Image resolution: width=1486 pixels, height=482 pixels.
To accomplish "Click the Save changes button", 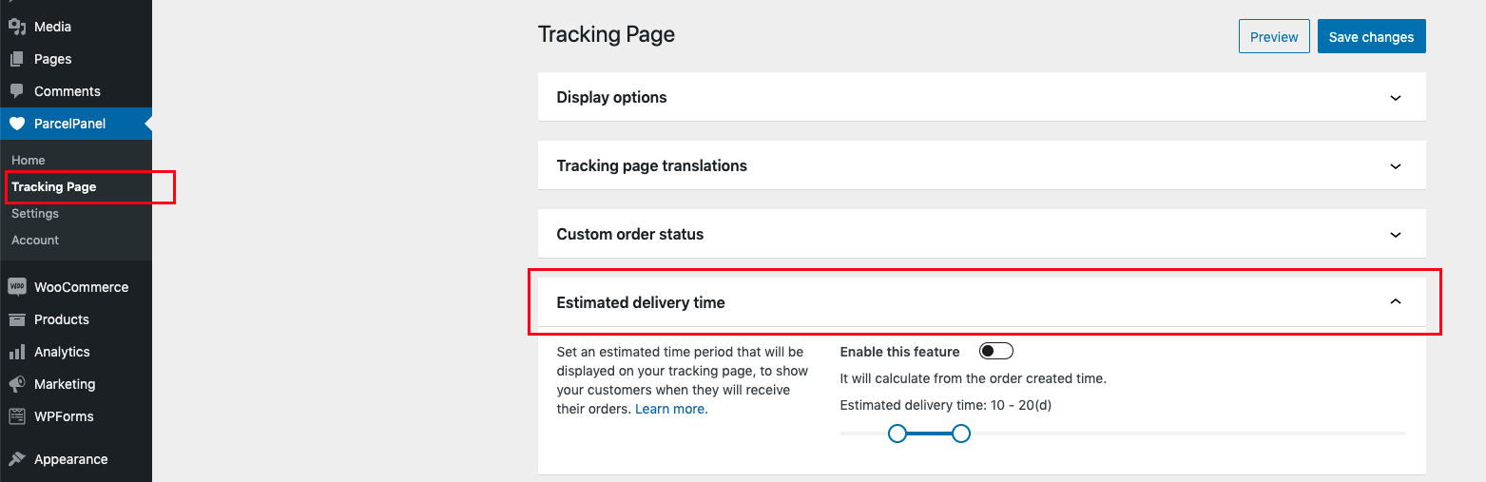I will click(1371, 37).
